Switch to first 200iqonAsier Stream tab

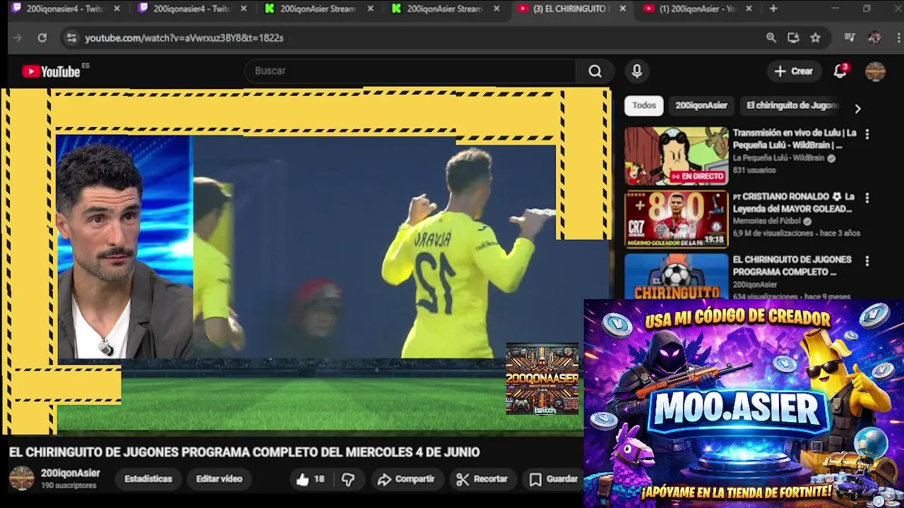coord(319,8)
